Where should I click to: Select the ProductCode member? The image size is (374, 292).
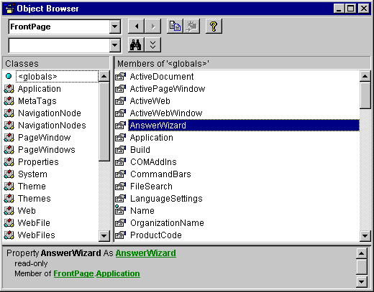coord(156,235)
